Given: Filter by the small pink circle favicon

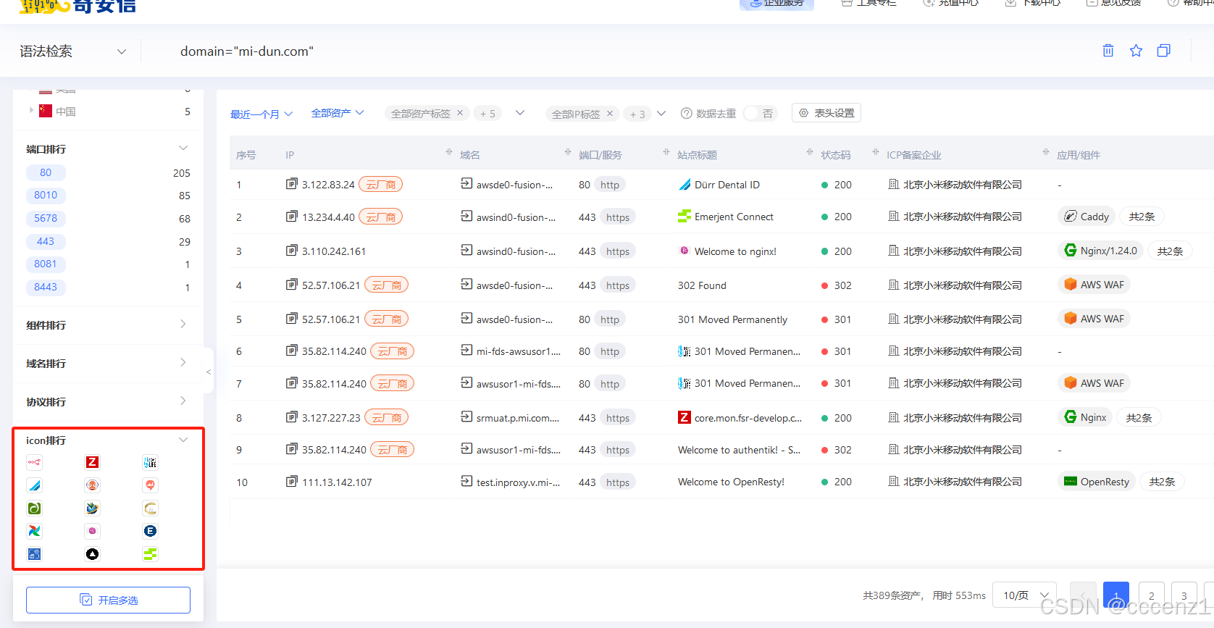Looking at the screenshot, I should click(92, 531).
